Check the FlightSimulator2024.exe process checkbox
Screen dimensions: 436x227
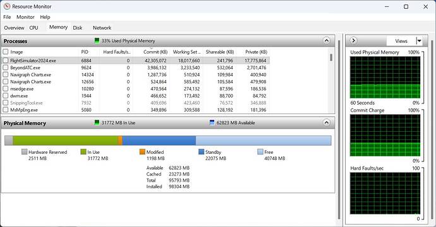click(x=6, y=61)
